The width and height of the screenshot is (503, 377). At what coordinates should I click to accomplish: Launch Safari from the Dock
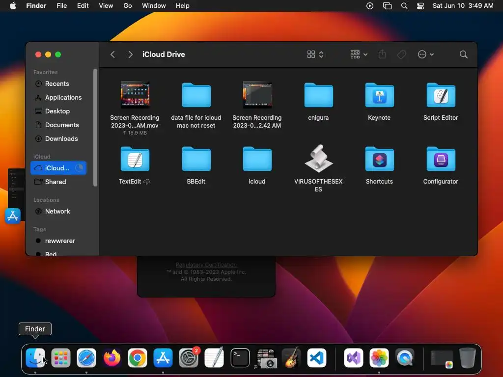tap(86, 358)
